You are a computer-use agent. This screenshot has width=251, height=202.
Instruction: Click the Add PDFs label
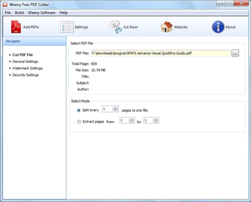tap(31, 27)
